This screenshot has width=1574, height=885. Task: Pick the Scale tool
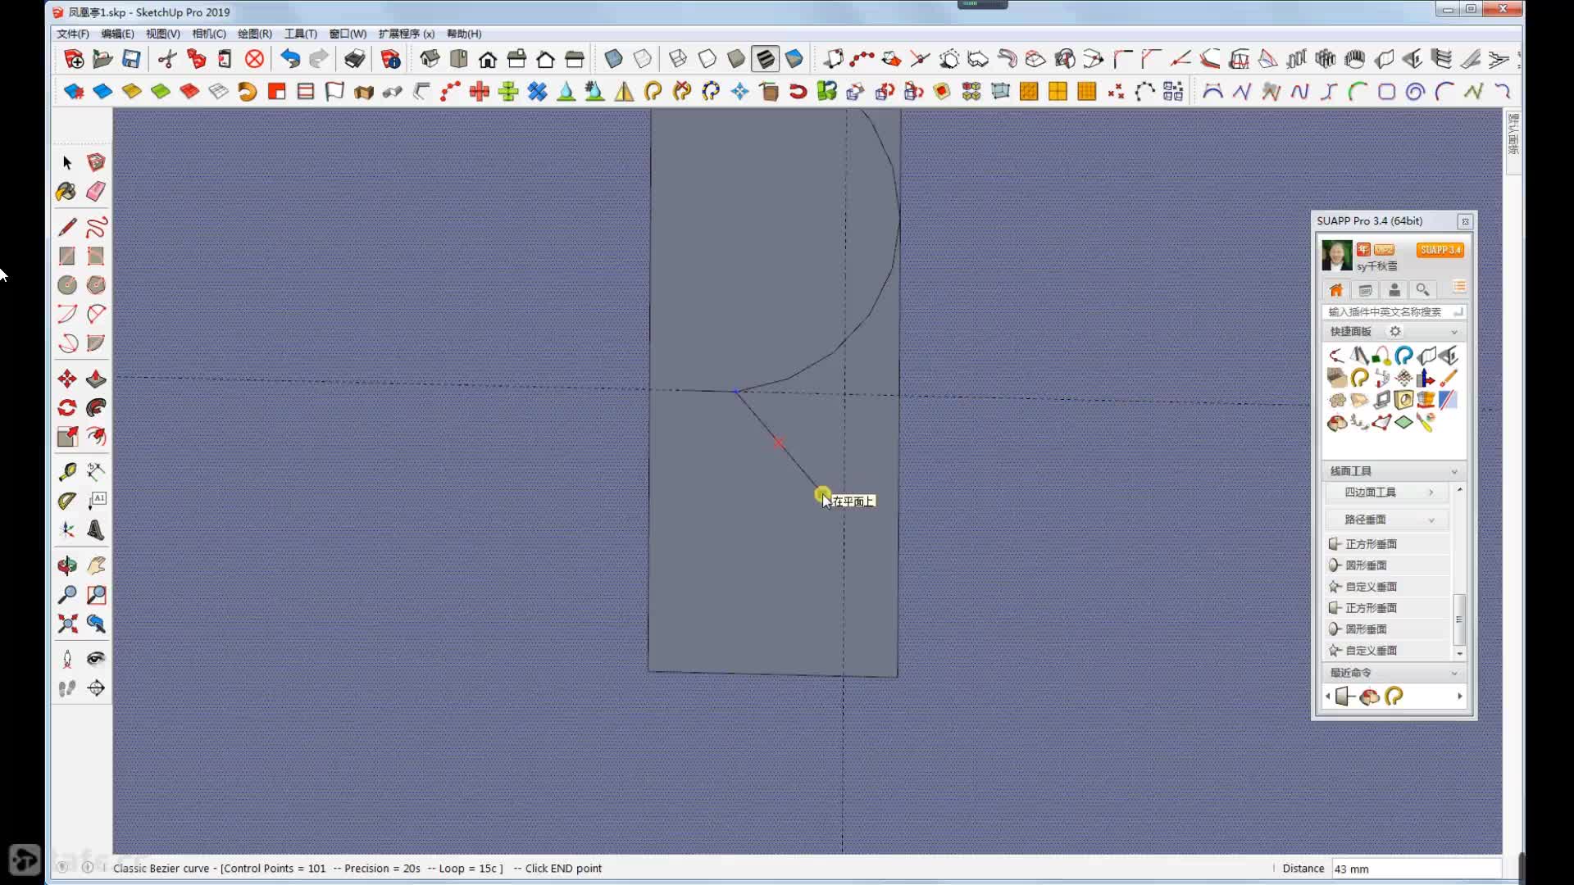click(x=67, y=437)
